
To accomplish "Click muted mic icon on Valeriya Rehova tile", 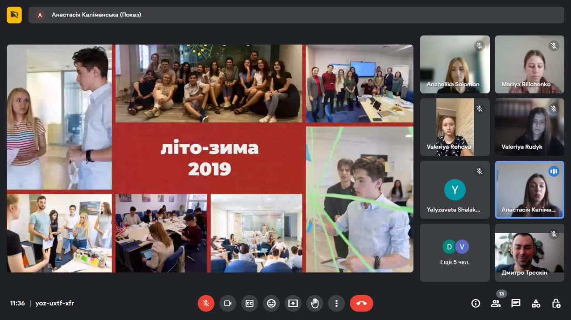I will point(480,108).
